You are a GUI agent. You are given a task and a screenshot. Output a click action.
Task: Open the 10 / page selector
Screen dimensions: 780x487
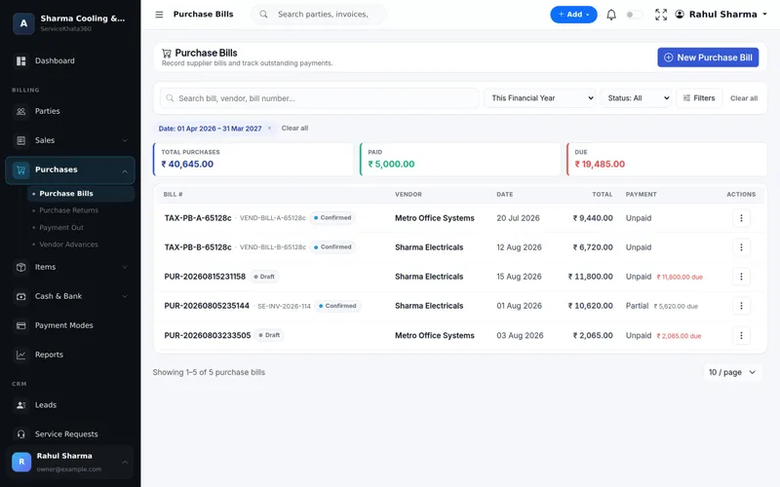pyautogui.click(x=732, y=372)
